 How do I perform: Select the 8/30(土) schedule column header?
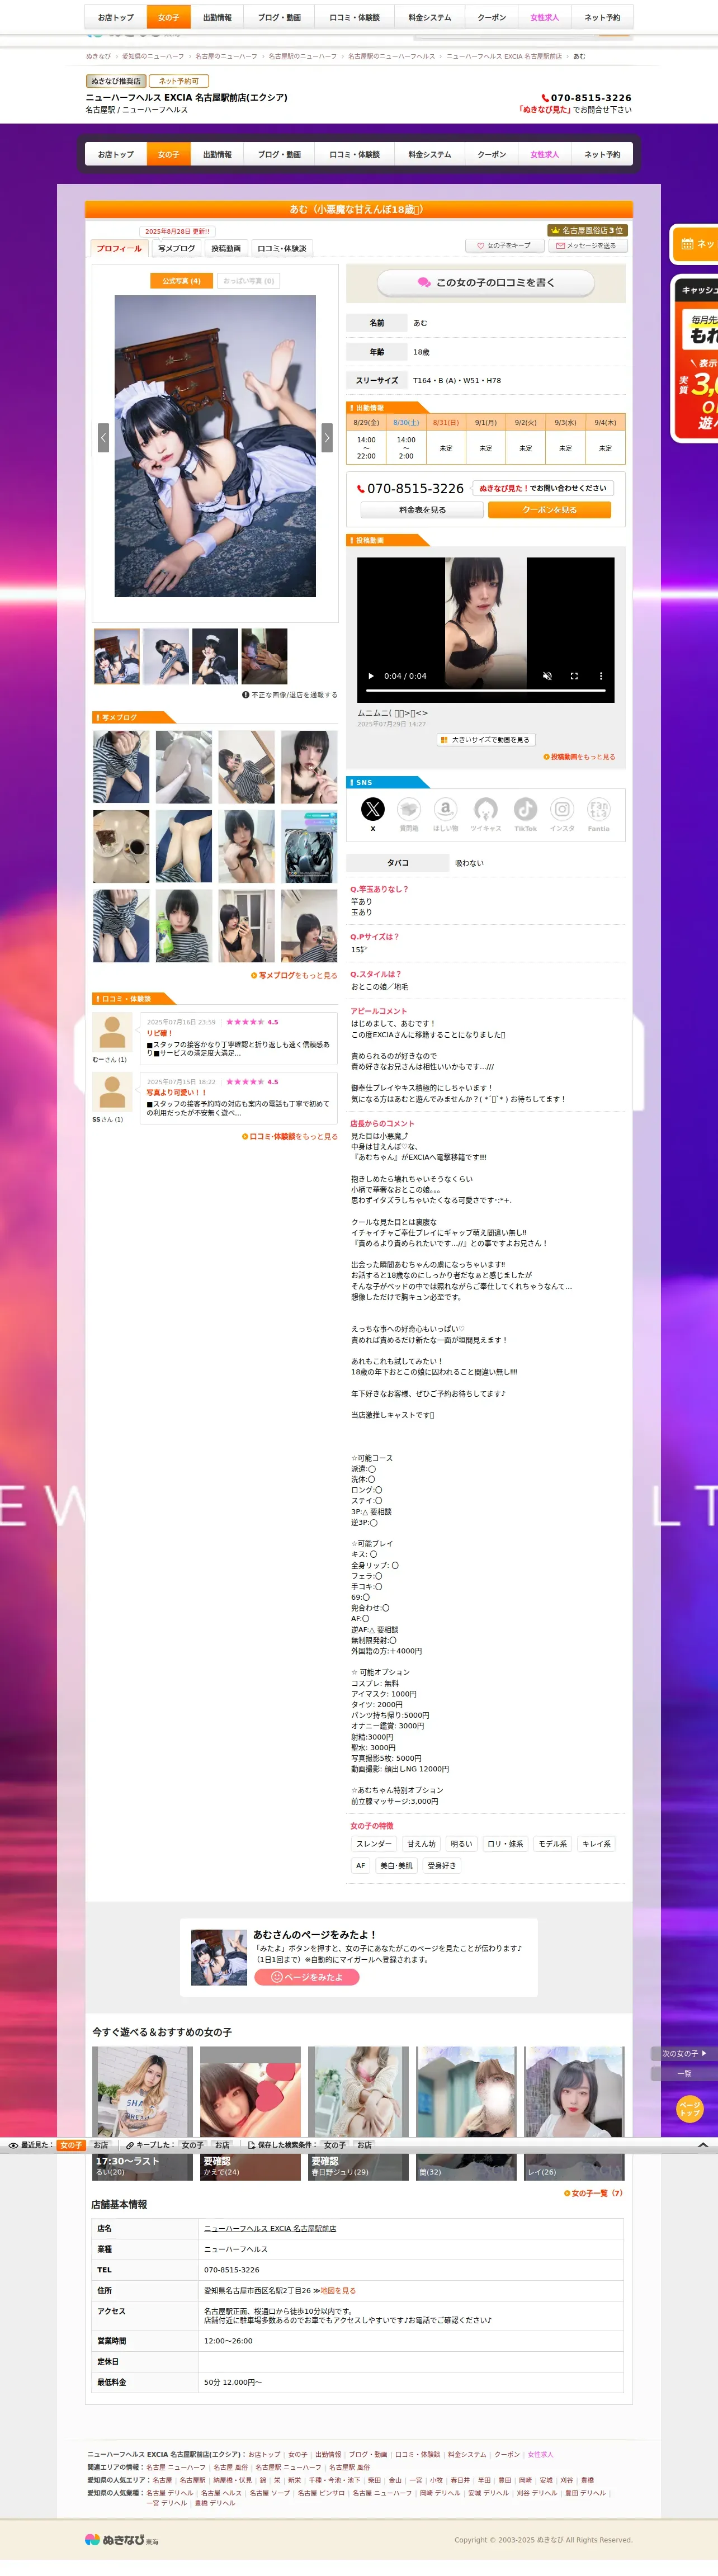coord(406,423)
